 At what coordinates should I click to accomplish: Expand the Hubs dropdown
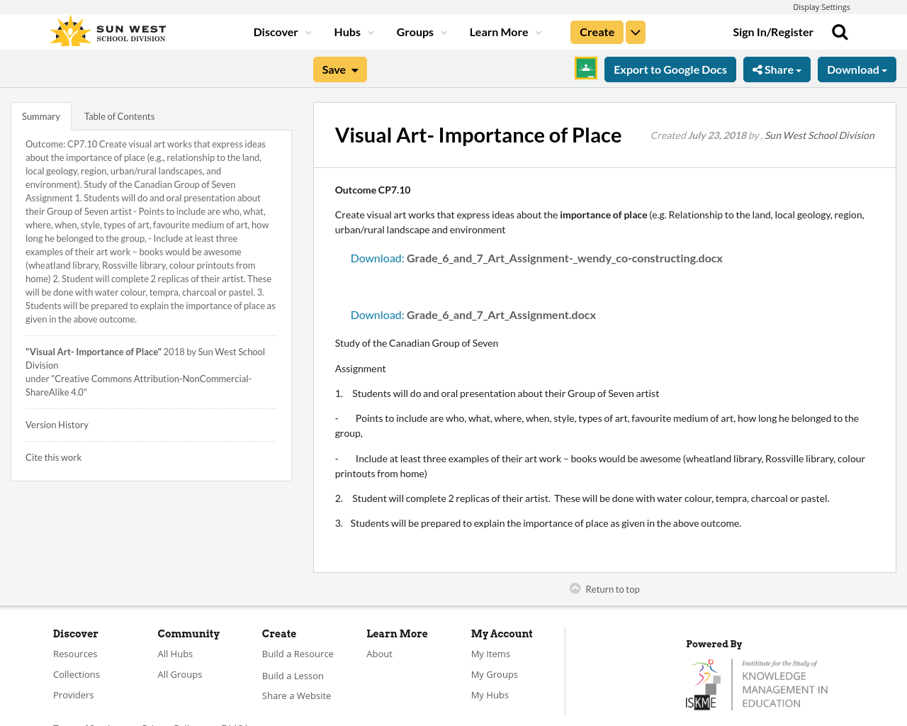[x=353, y=31]
